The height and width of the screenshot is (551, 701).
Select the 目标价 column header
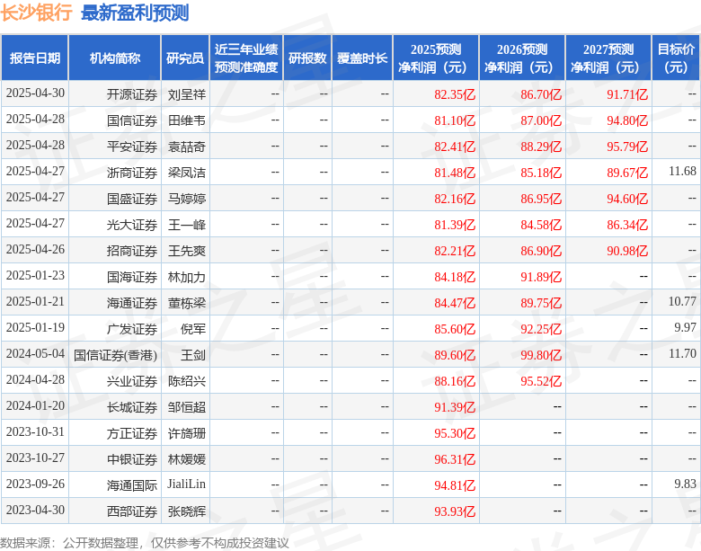click(x=677, y=58)
